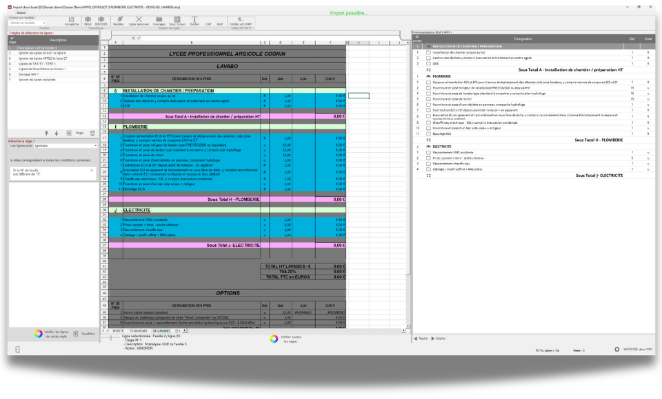The width and height of the screenshot is (662, 399).
Task: Open the DEBOURS parameter tool
Action: tap(101, 21)
